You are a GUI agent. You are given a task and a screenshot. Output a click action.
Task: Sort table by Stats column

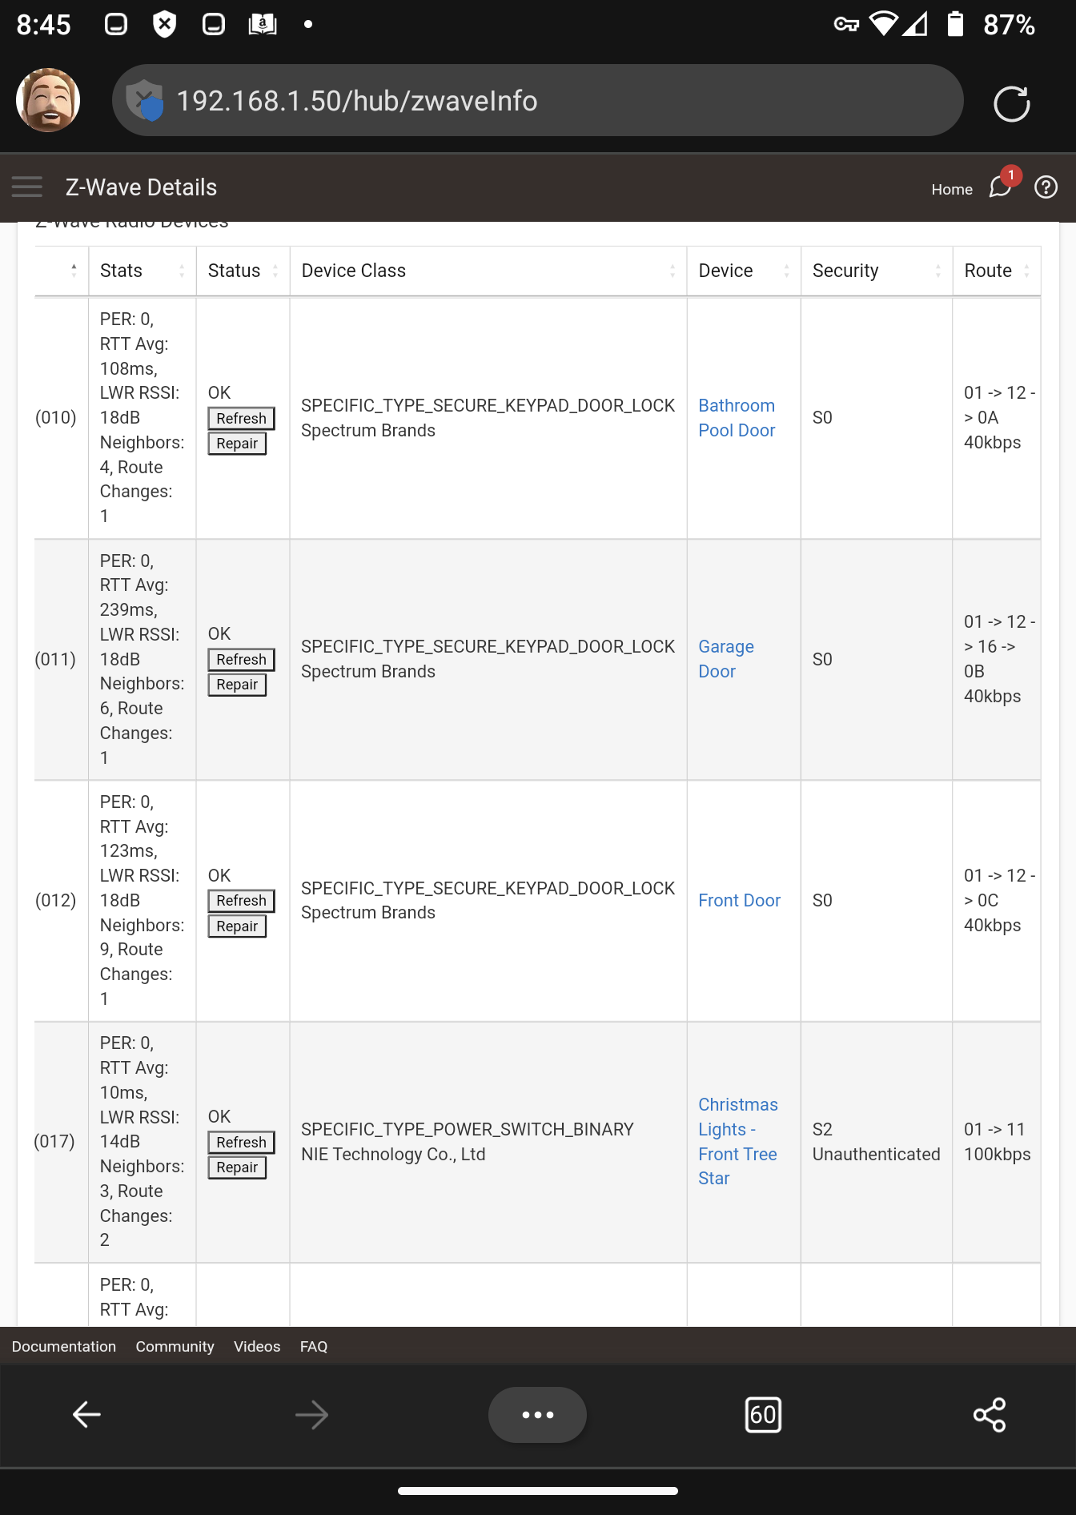point(143,271)
